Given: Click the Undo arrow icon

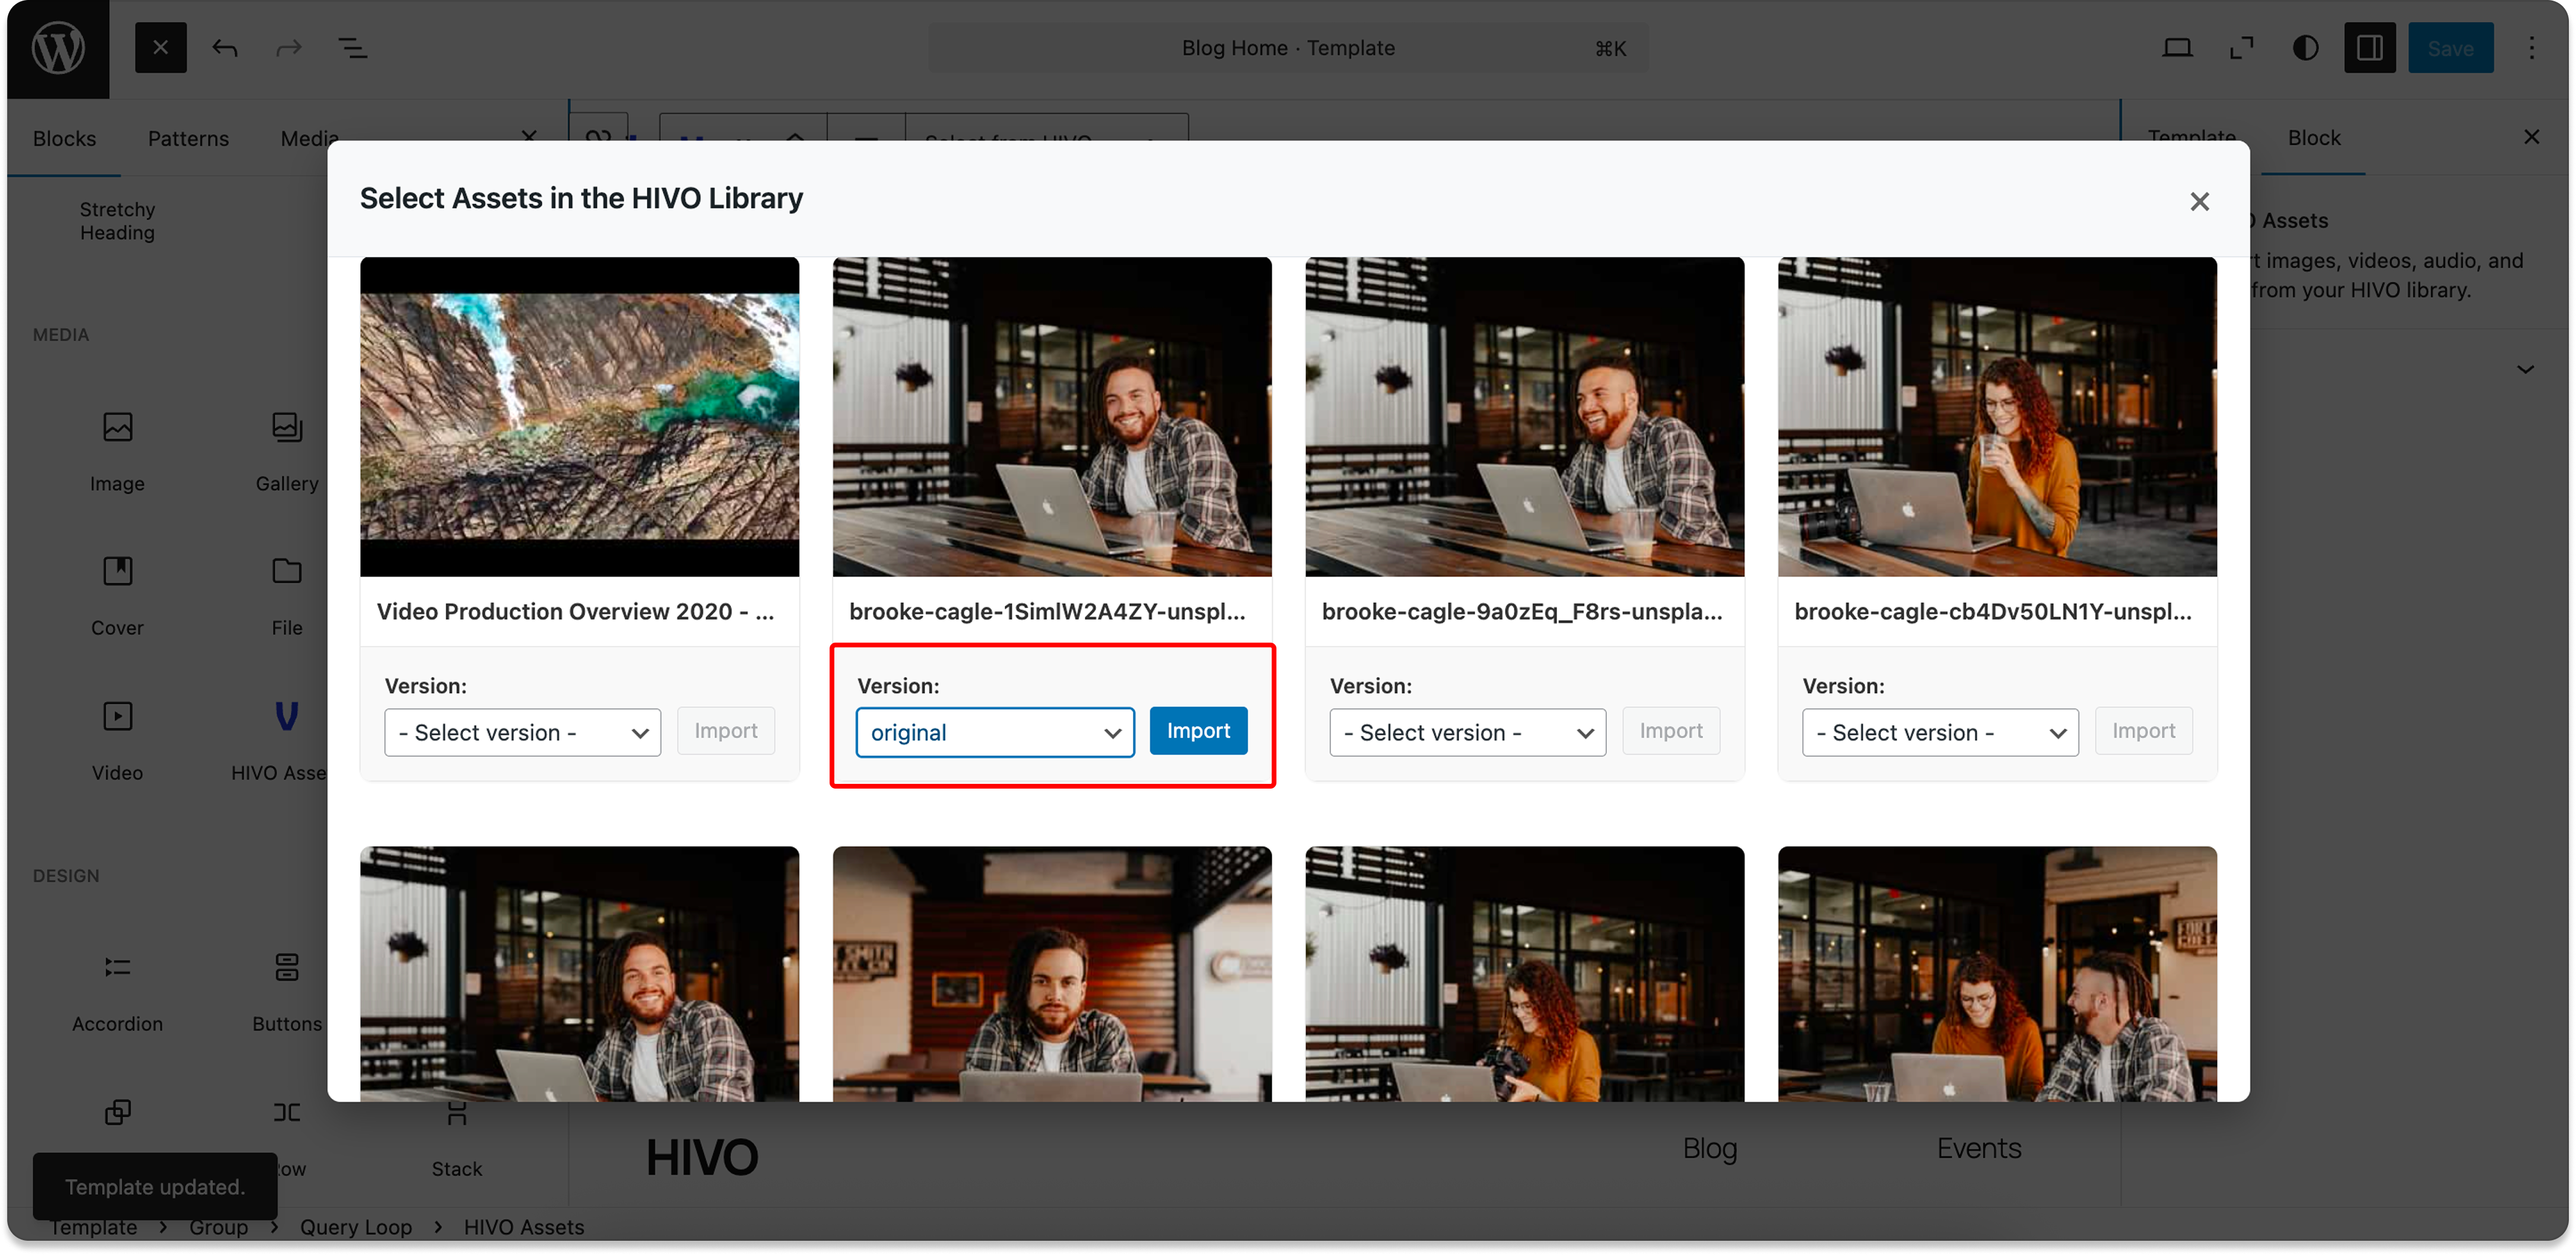Looking at the screenshot, I should pyautogui.click(x=225, y=48).
